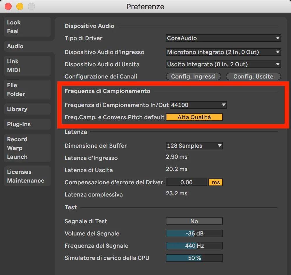Click the Config. Uscite button
The width and height of the screenshot is (291, 275).
coord(253,76)
